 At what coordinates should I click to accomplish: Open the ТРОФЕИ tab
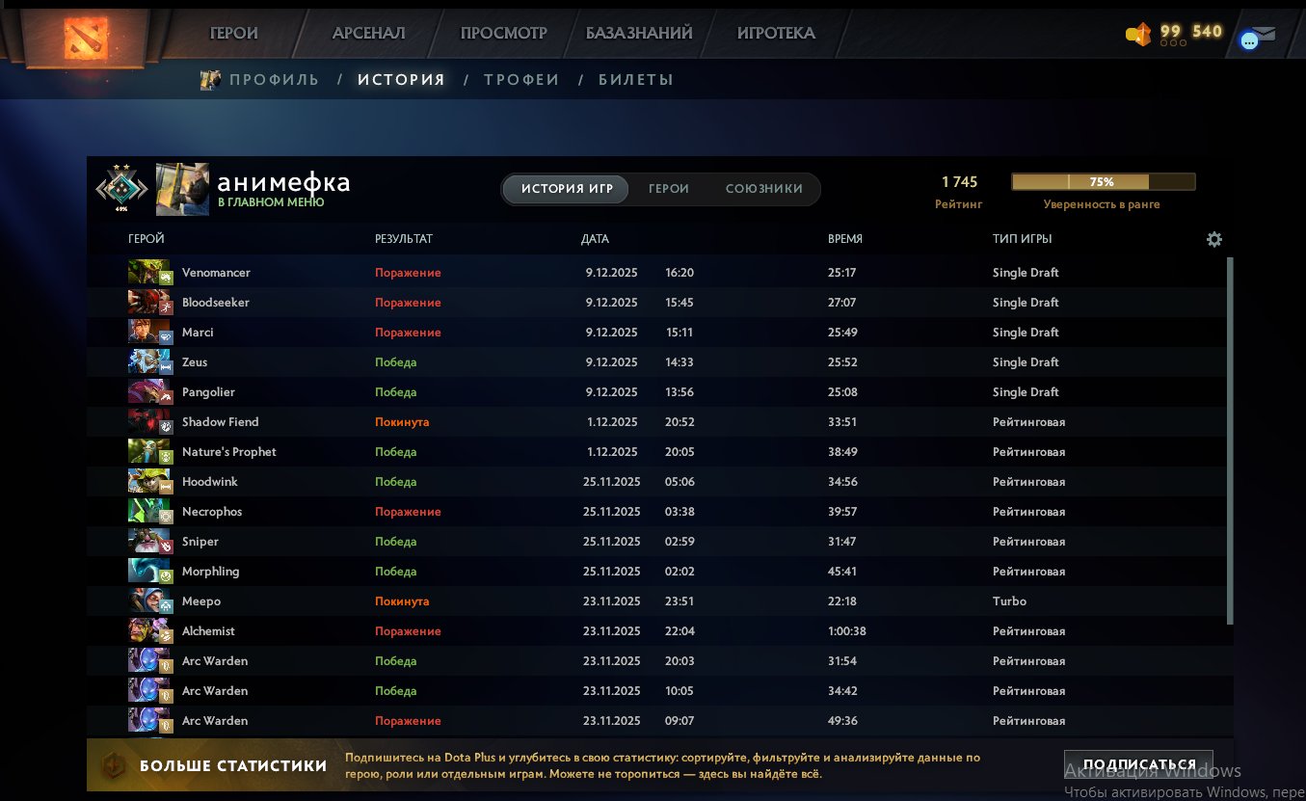tap(521, 80)
